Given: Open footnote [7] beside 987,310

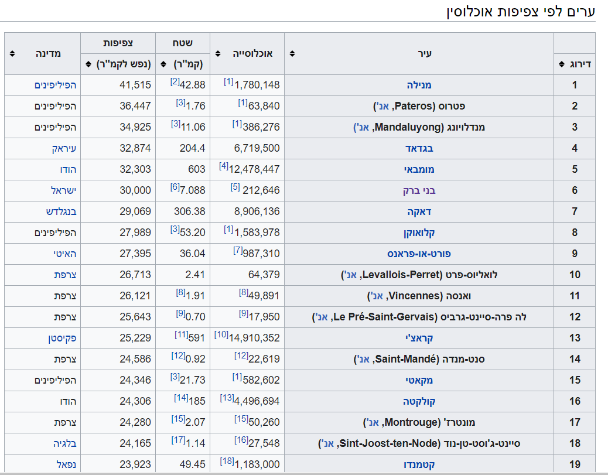Looking at the screenshot, I should 237,250.
